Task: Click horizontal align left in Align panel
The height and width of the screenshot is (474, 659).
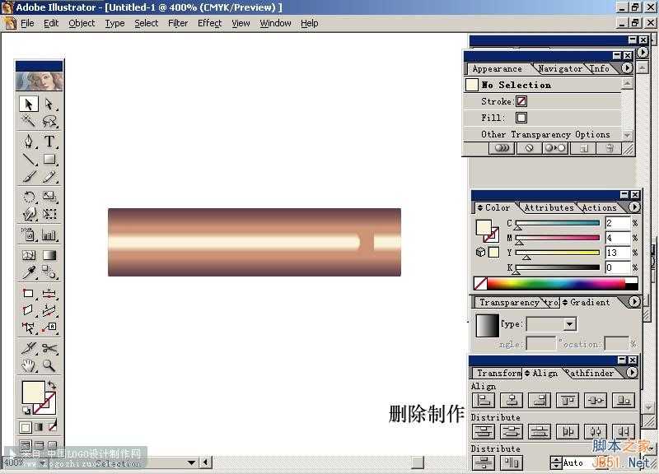Action: 484,399
